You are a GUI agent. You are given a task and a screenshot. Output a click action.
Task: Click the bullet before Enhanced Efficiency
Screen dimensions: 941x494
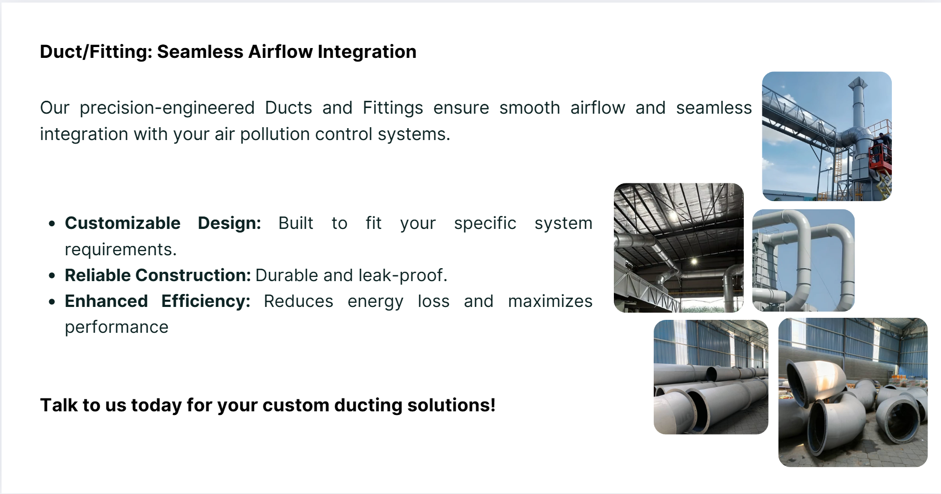click(x=52, y=302)
